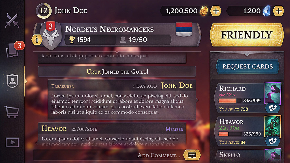
Task: Send chat message with speech bubble icon
Action: (192, 155)
